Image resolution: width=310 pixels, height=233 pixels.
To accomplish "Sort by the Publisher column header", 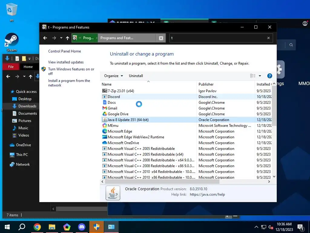I will coord(226,84).
